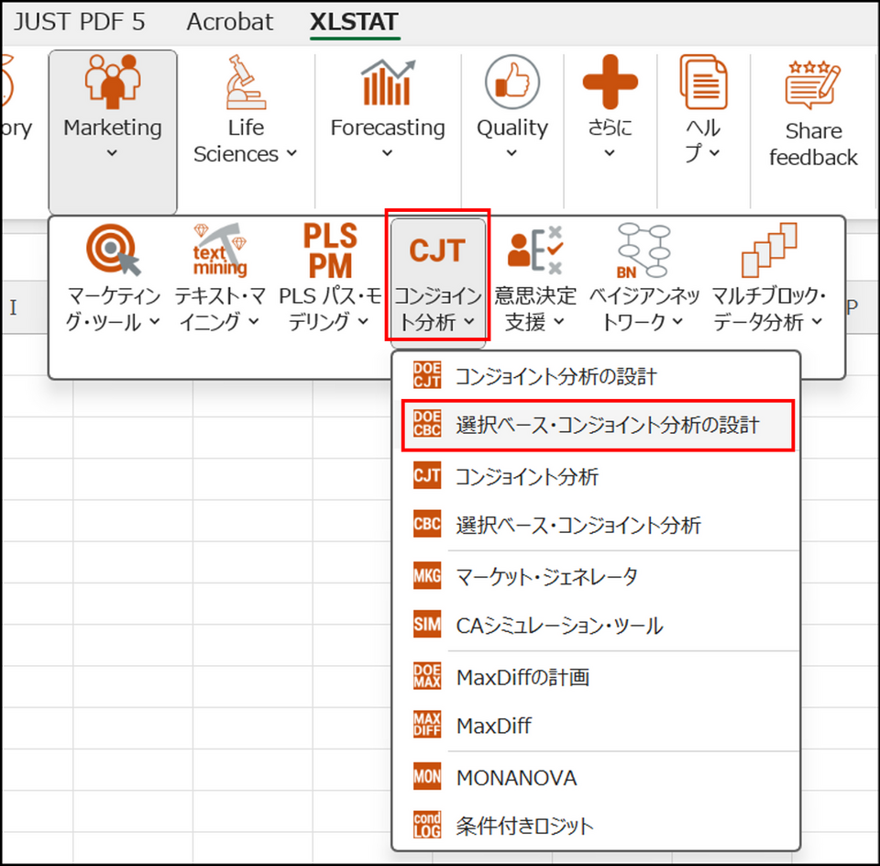Open the orange plus さらに icon
The image size is (880, 866).
(610, 83)
